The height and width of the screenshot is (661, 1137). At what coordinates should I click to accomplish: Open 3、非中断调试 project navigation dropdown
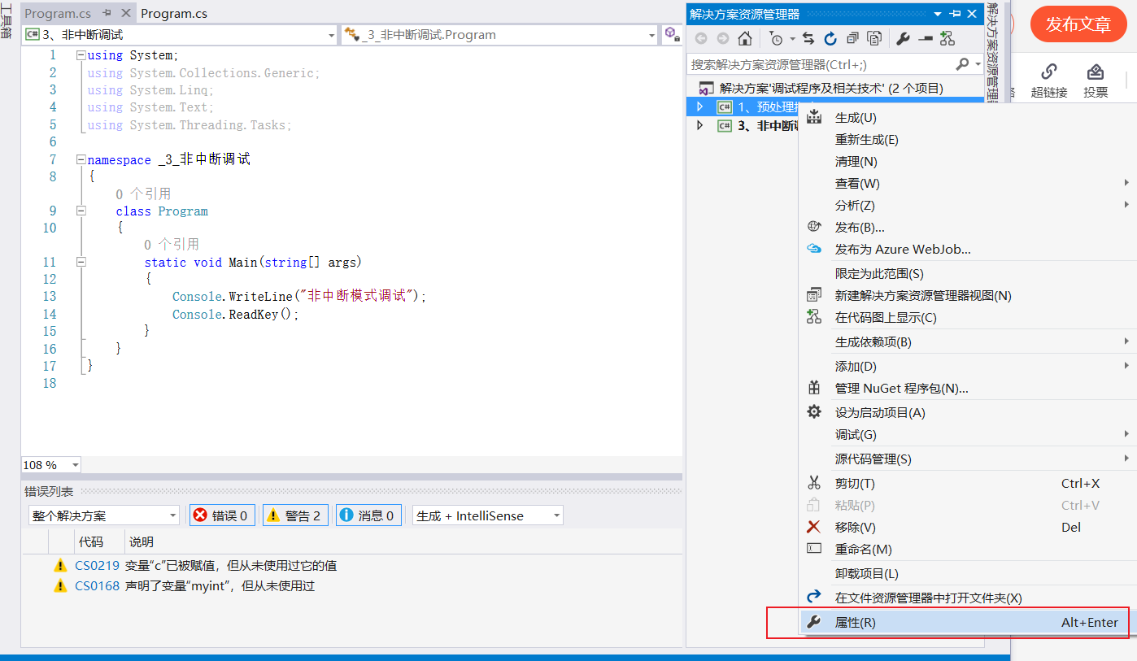click(180, 35)
